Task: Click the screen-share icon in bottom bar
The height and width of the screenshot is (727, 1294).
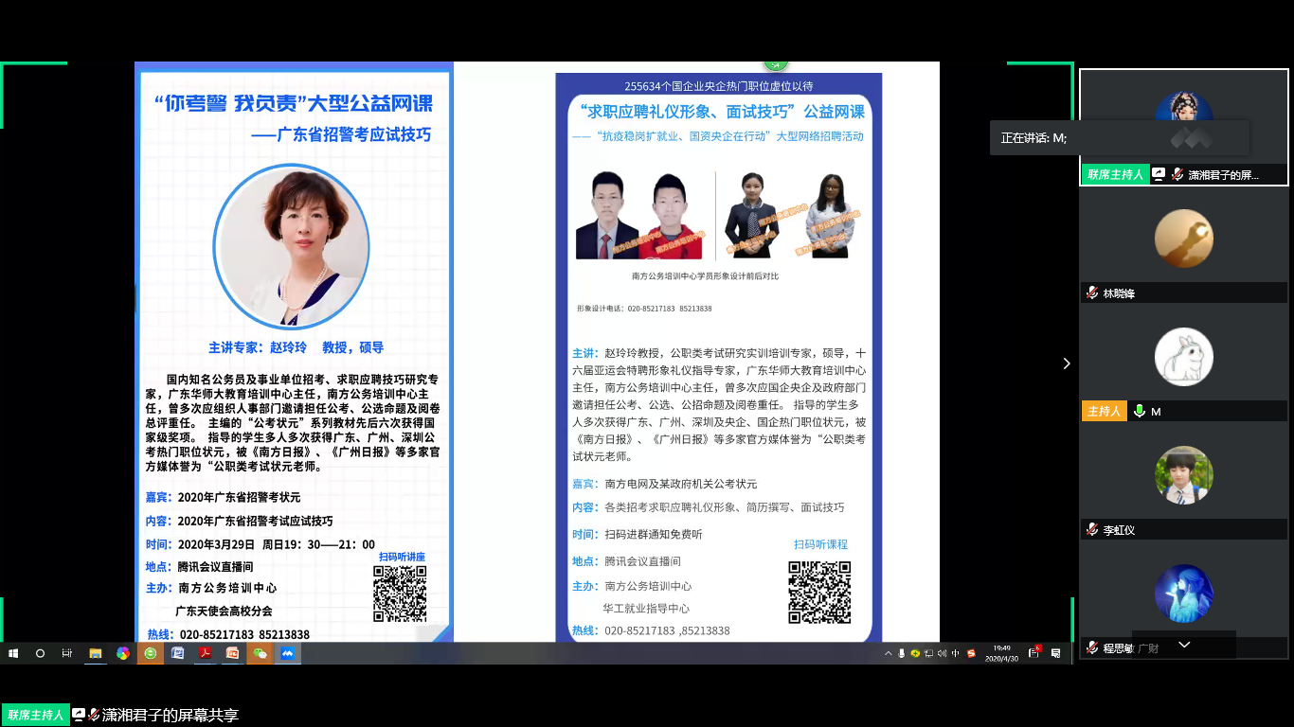Action: click(x=79, y=715)
